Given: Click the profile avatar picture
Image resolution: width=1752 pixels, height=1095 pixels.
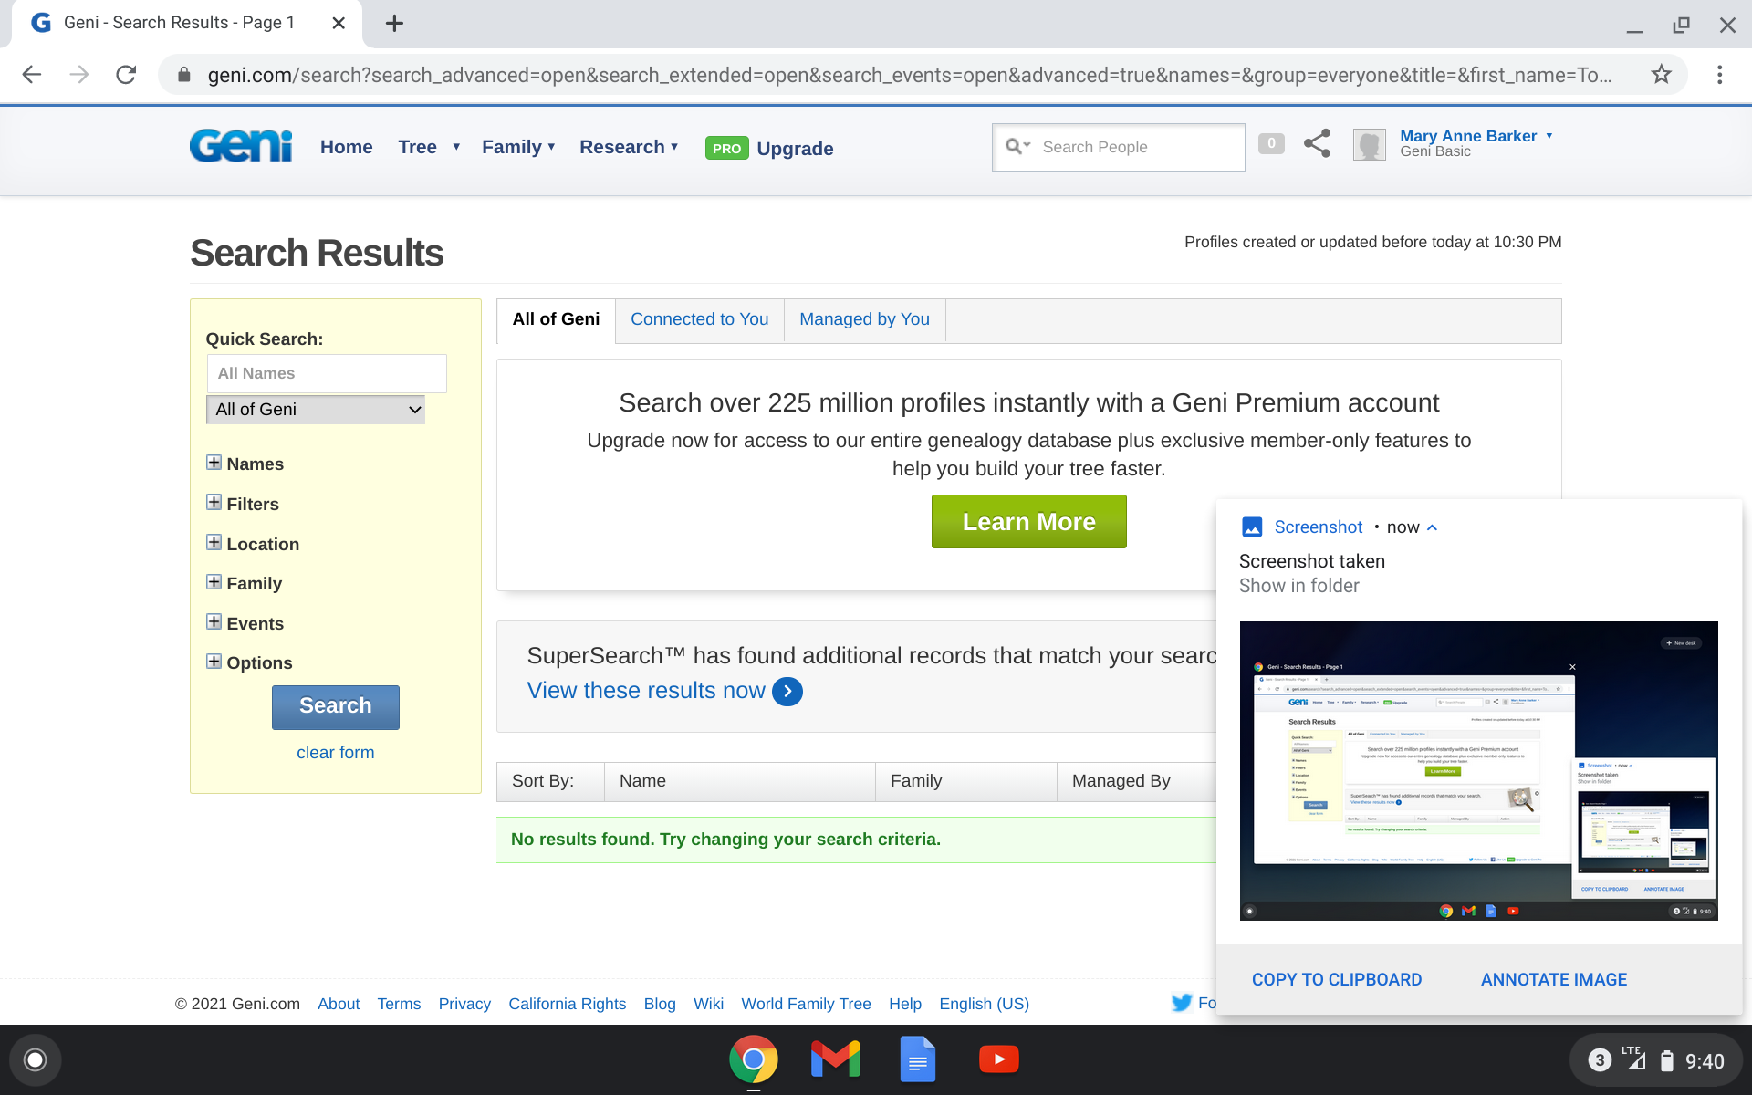Looking at the screenshot, I should (x=1369, y=145).
